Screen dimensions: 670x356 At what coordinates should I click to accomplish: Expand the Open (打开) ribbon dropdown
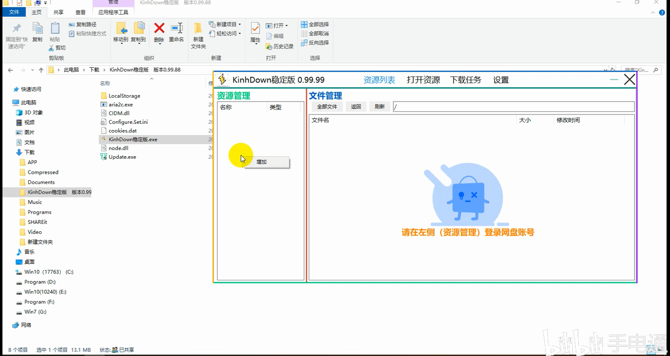click(277, 26)
